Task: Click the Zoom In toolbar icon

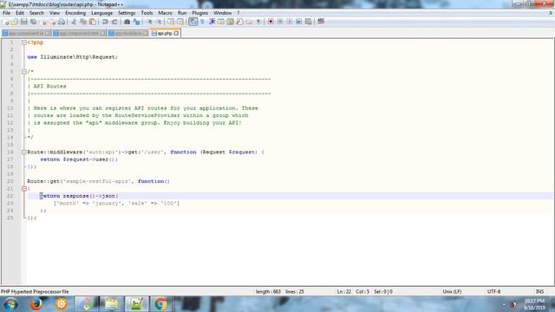Action: [150, 22]
